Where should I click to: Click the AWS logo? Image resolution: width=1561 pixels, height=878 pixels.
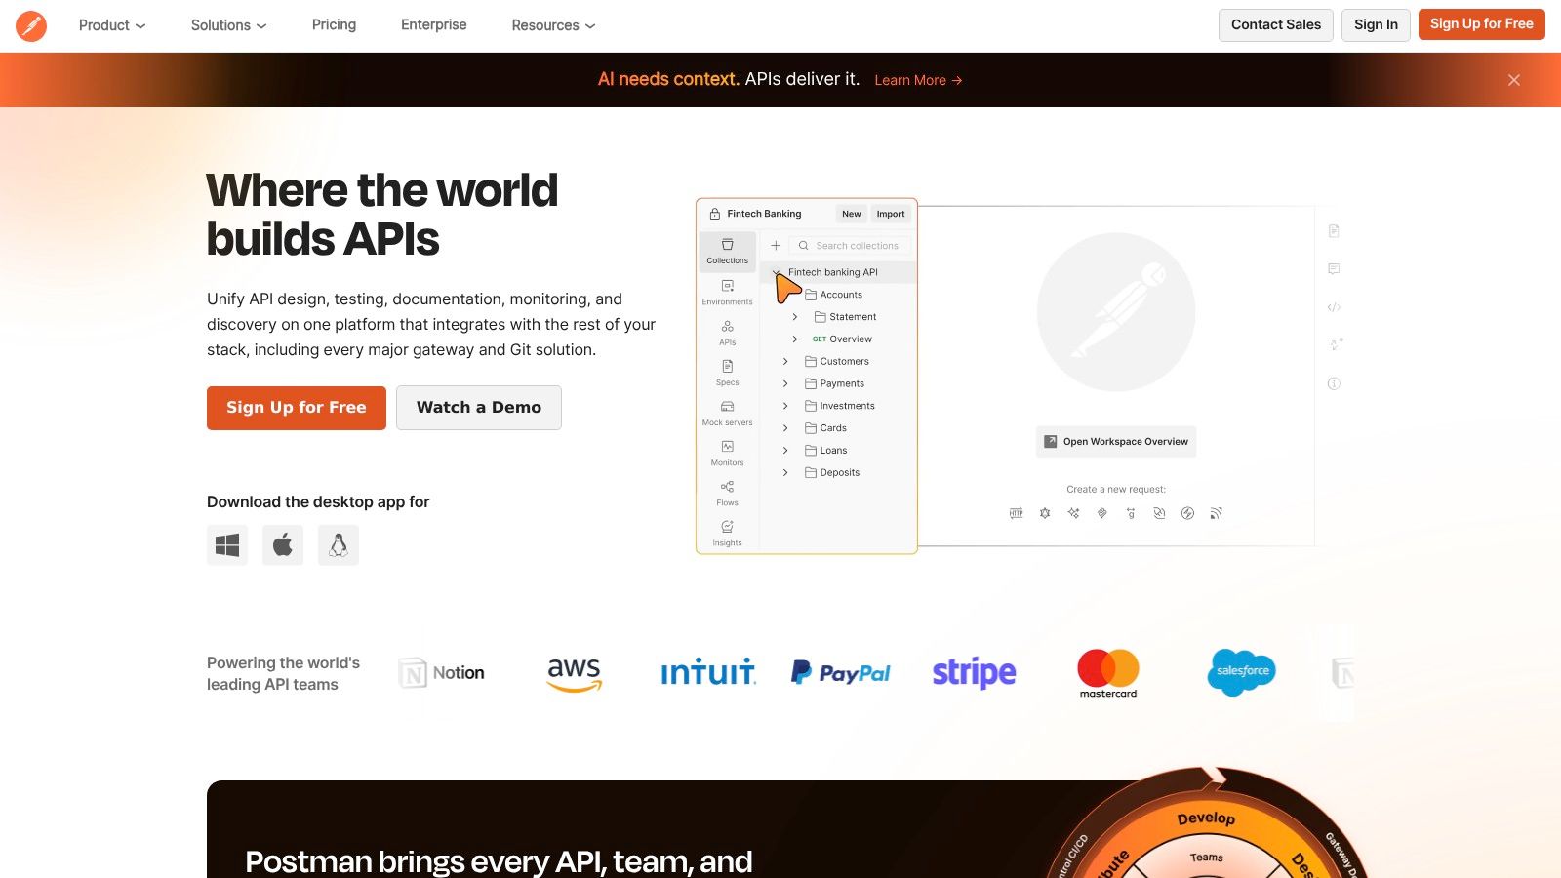coord(575,673)
